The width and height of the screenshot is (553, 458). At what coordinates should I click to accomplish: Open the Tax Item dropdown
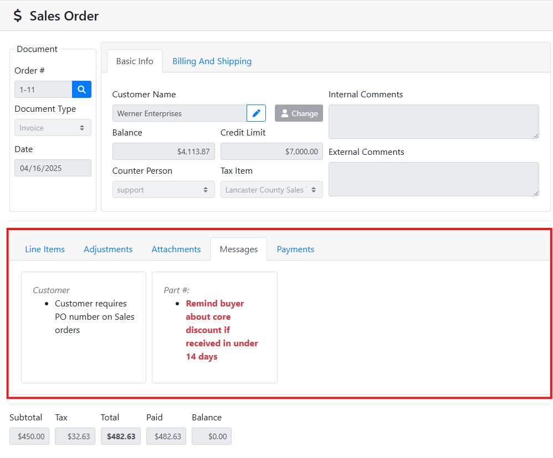271,190
